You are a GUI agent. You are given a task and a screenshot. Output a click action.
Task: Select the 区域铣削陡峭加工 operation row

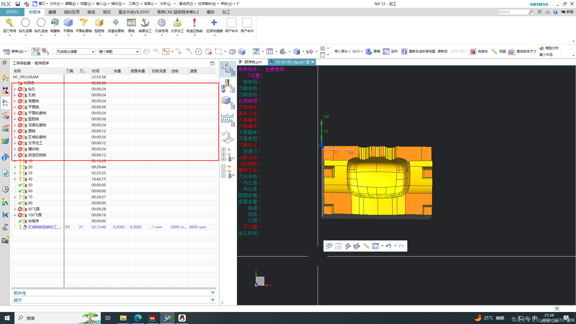coord(114,227)
